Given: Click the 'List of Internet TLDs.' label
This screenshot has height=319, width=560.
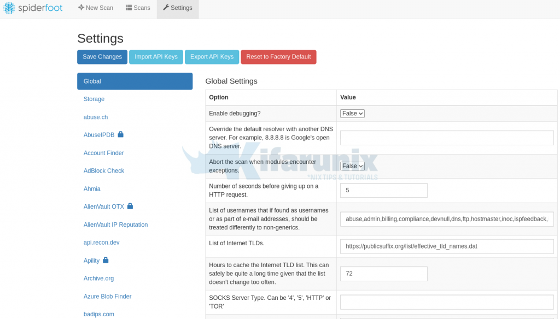Looking at the screenshot, I should pos(237,243).
